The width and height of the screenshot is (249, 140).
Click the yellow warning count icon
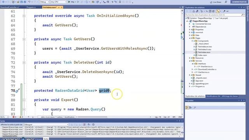click(x=20, y=117)
